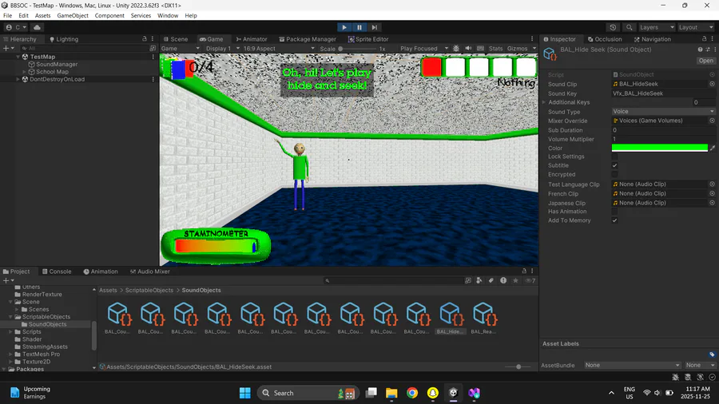Open the Window menu
This screenshot has width=719, height=404.
point(168,16)
